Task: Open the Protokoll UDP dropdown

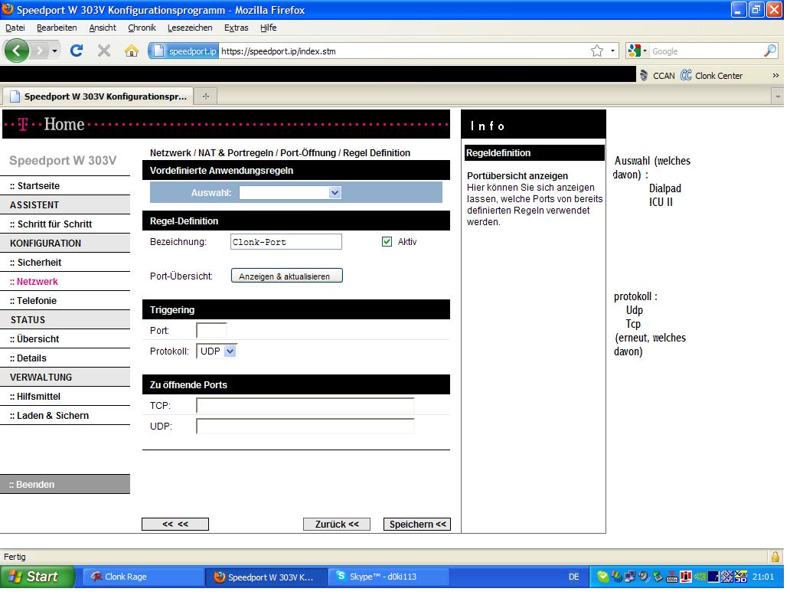Action: (216, 351)
